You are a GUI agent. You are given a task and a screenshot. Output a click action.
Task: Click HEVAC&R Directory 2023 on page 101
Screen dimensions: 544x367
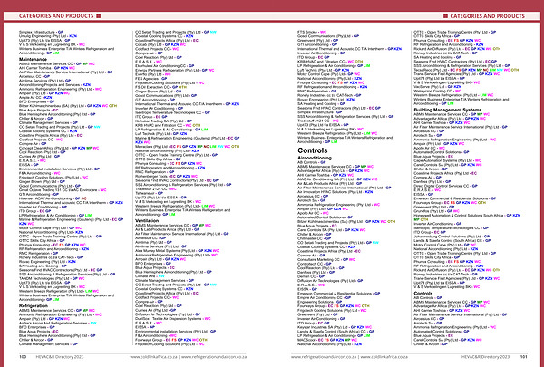(485, 357)
